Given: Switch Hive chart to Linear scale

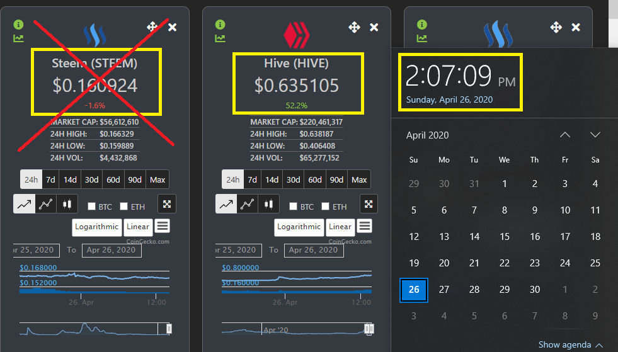Looking at the screenshot, I should pyautogui.click(x=340, y=227).
